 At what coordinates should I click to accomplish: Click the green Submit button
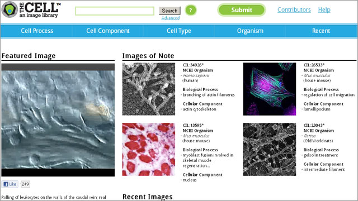pos(242,10)
